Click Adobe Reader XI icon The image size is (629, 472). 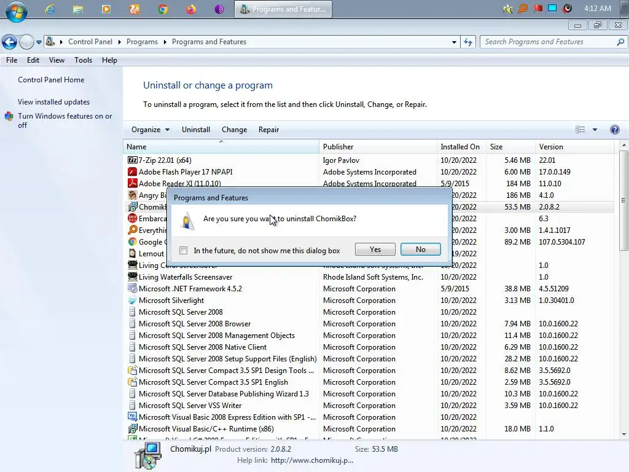tap(132, 183)
